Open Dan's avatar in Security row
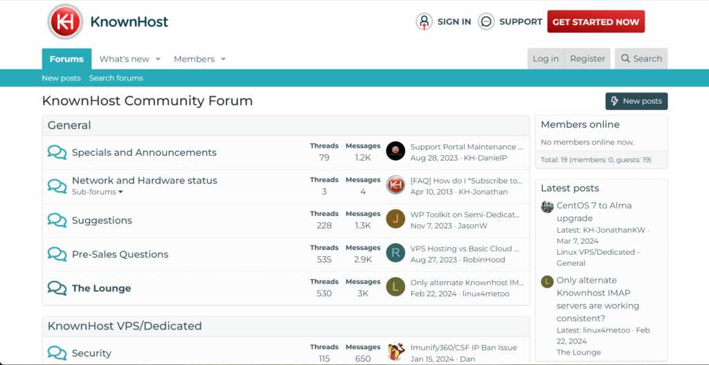709x365 pixels. click(x=395, y=352)
